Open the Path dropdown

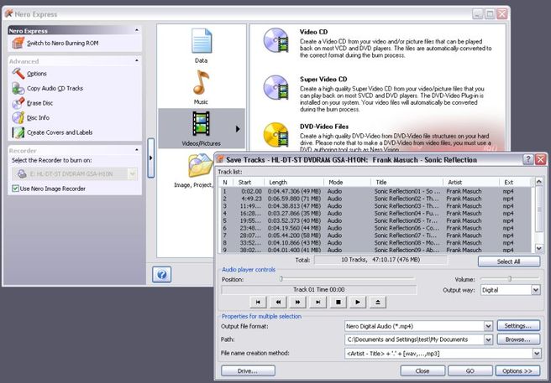click(488, 339)
